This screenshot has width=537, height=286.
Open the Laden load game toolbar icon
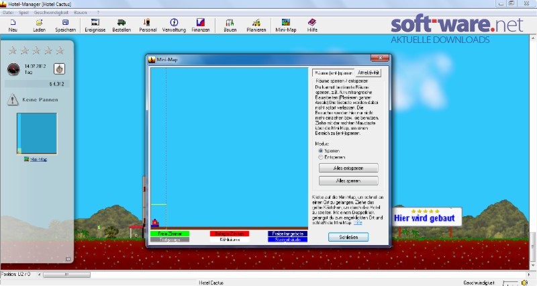pos(39,23)
